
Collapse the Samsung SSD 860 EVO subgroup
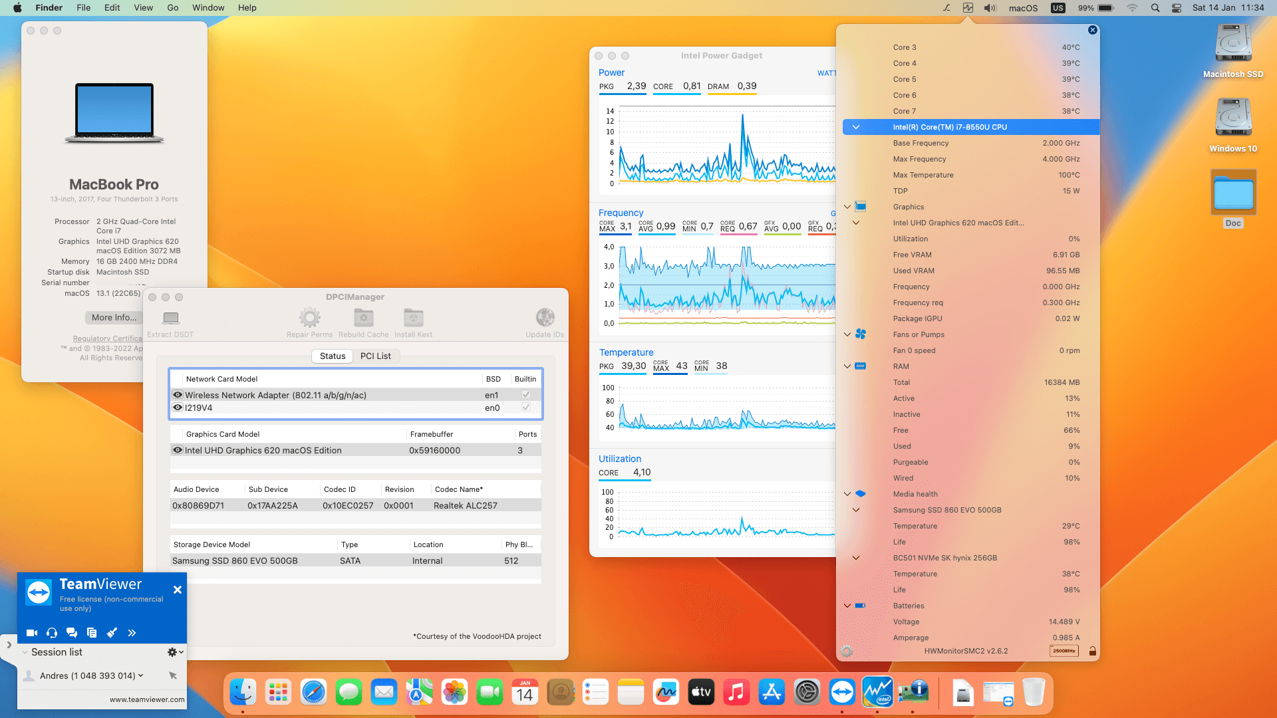click(x=856, y=510)
